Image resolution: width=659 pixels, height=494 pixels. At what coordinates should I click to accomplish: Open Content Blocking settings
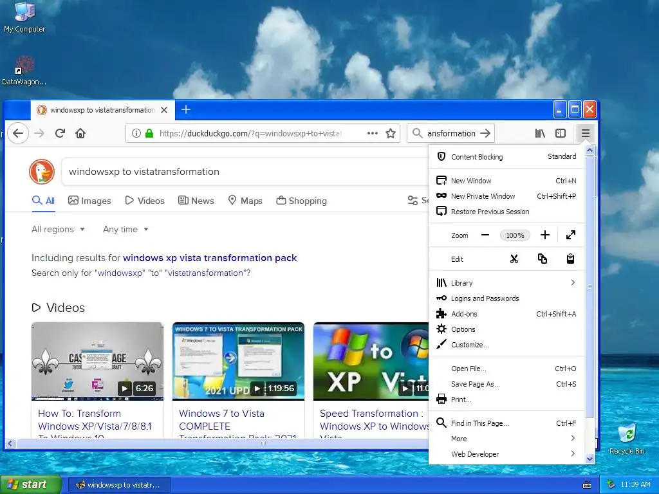(506, 157)
